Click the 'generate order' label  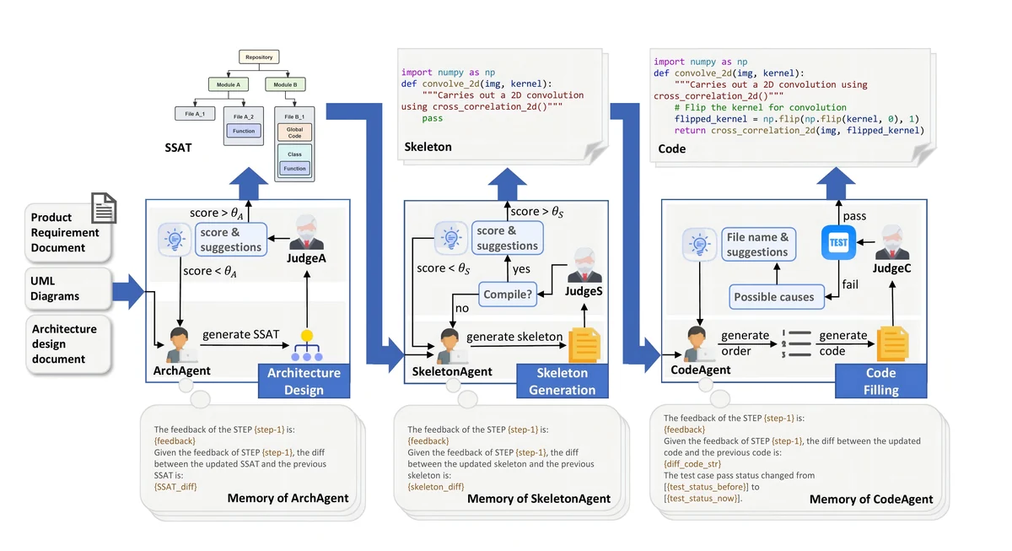pos(745,343)
